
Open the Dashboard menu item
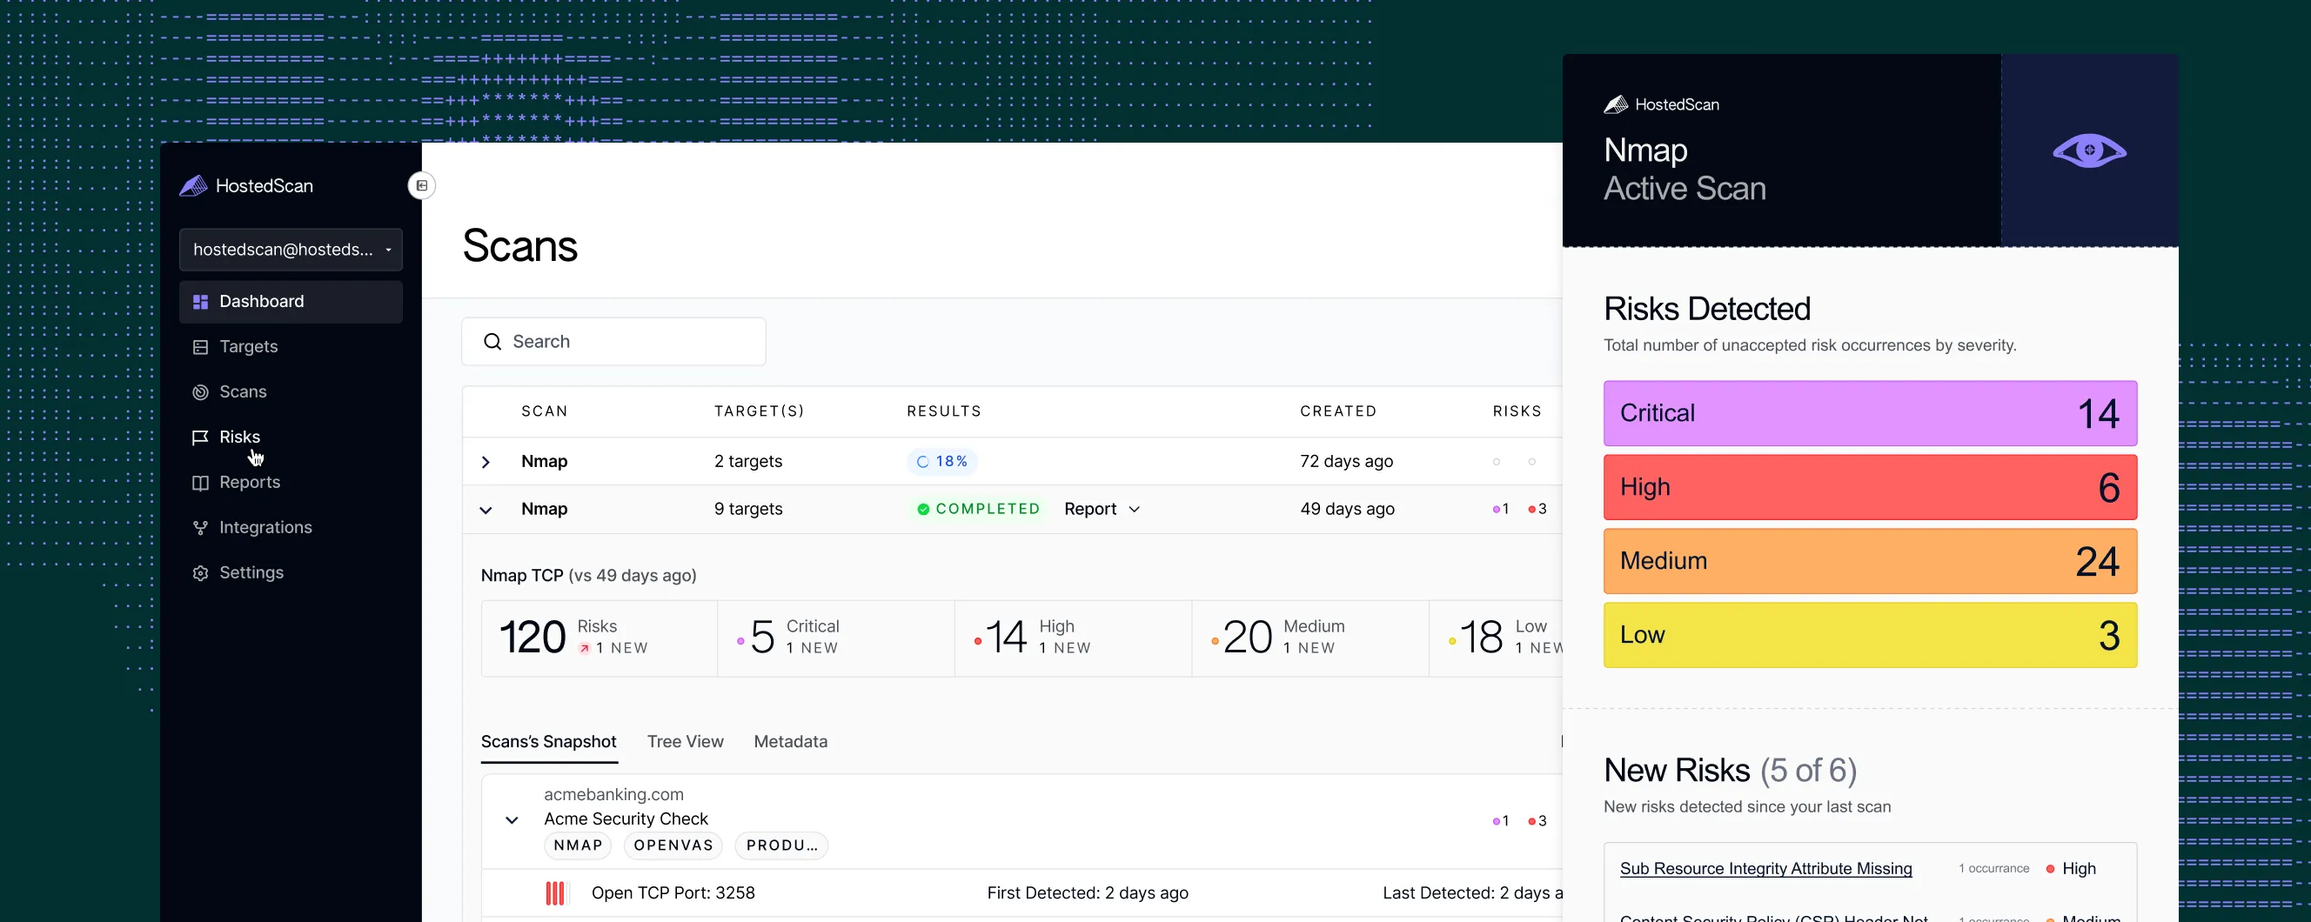291,301
